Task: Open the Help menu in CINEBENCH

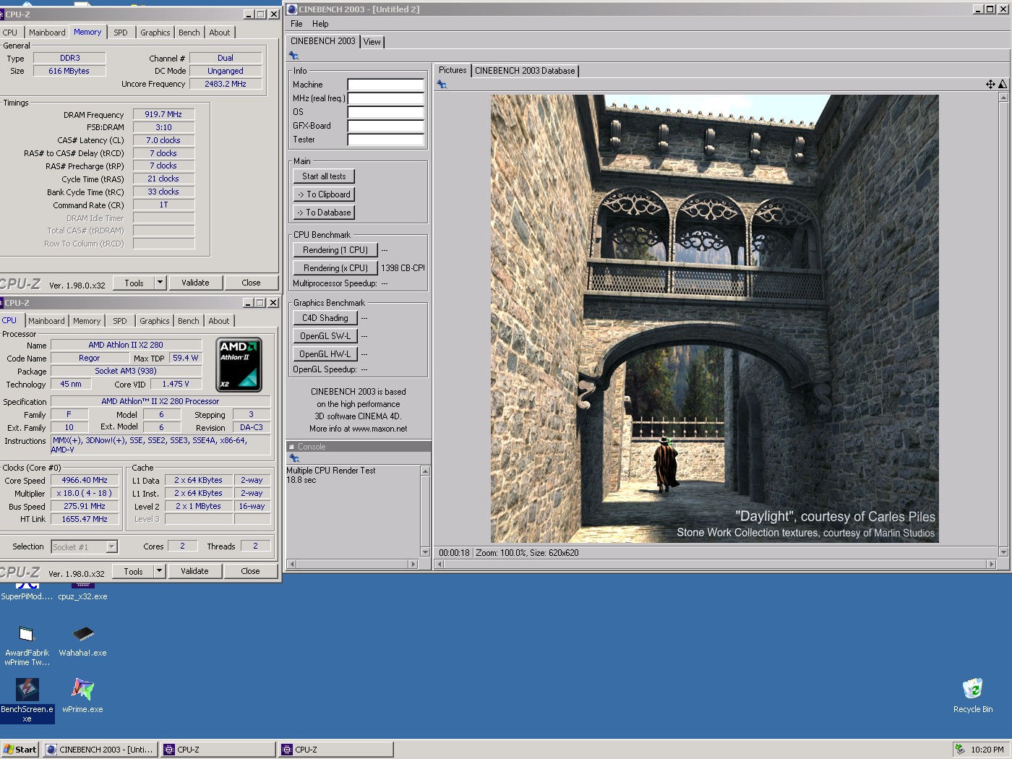Action: [320, 24]
